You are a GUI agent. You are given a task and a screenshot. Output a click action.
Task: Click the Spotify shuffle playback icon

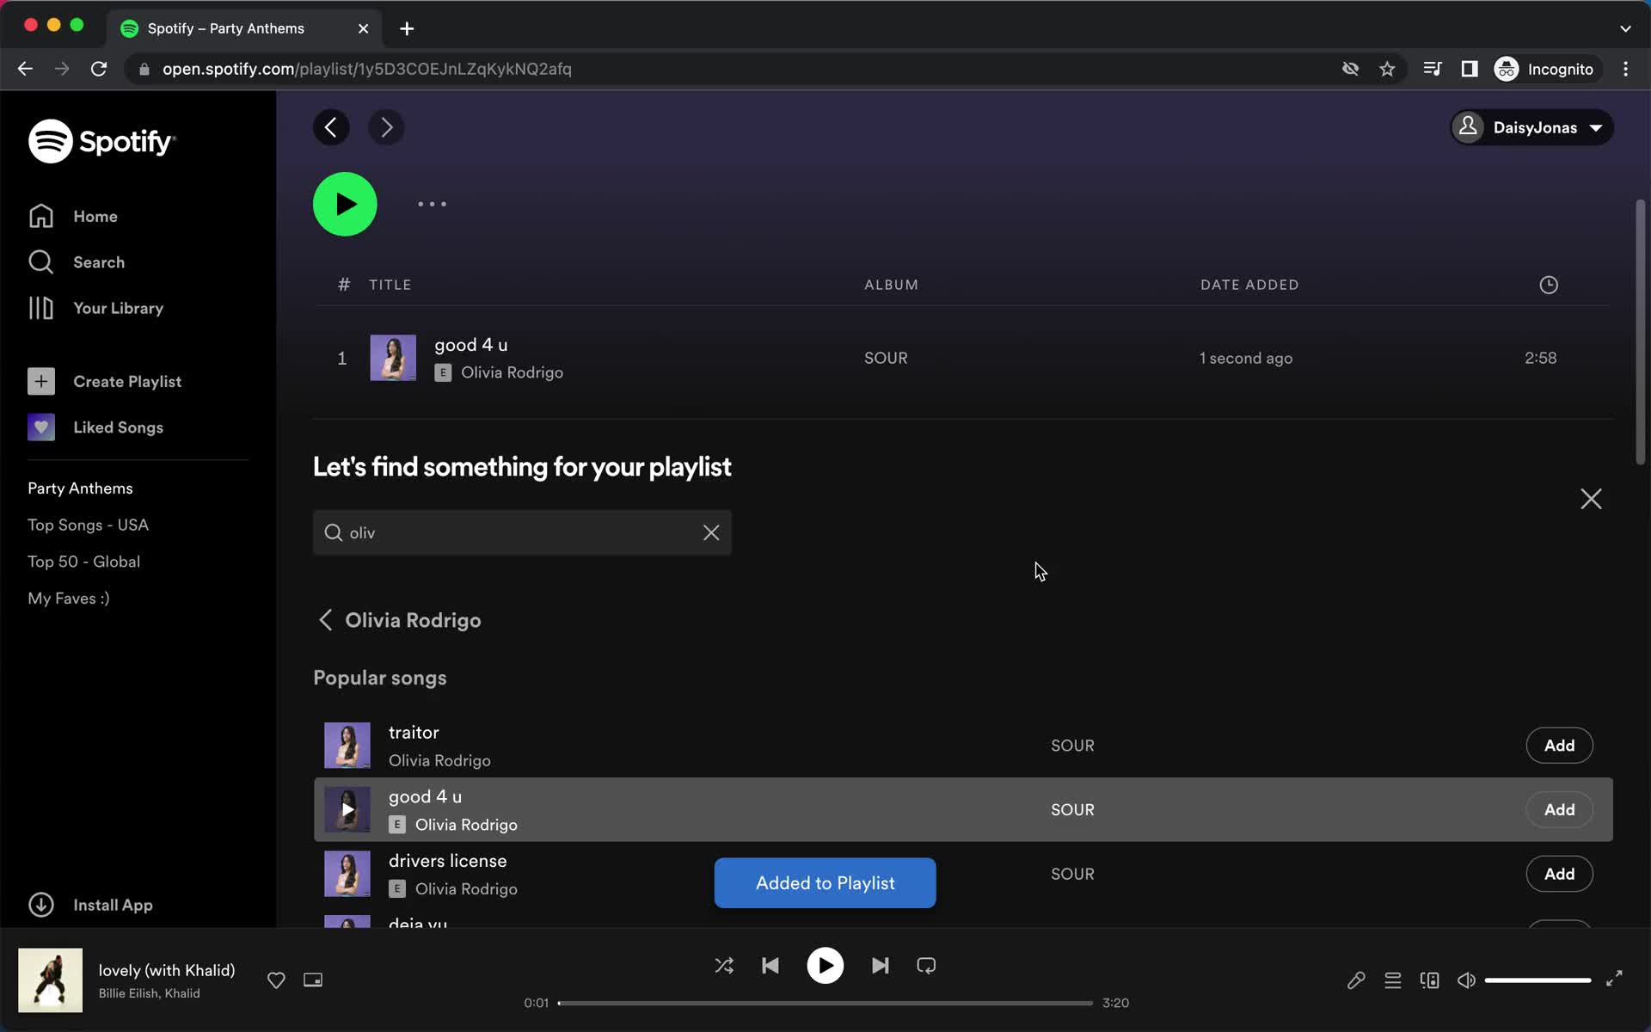pyautogui.click(x=724, y=966)
